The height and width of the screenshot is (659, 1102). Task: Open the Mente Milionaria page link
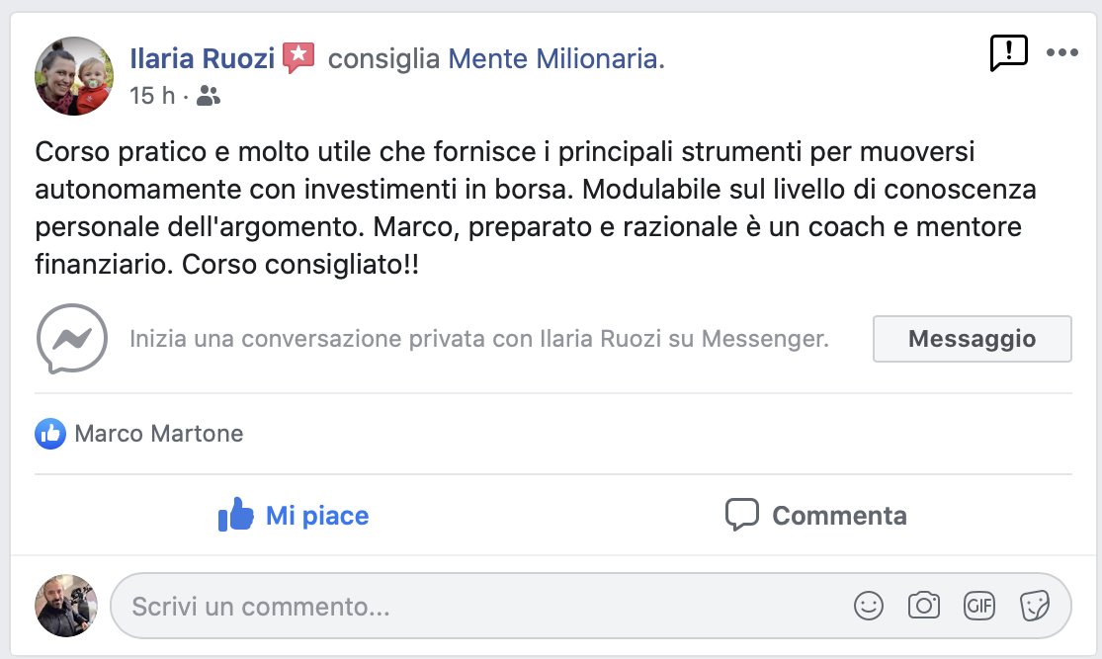(553, 59)
